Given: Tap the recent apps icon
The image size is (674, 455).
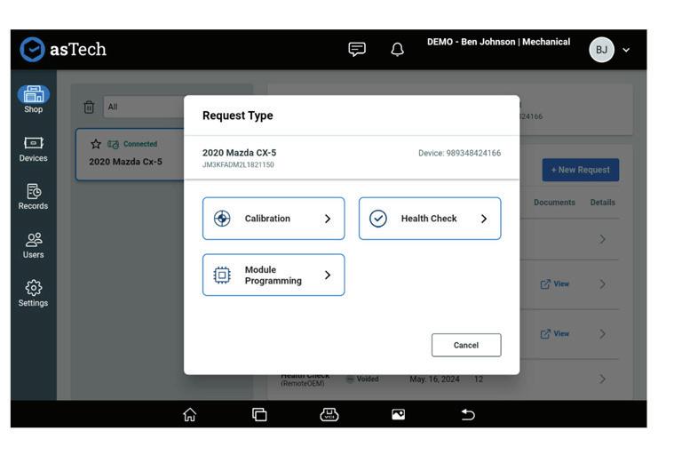Looking at the screenshot, I should coord(259,415).
